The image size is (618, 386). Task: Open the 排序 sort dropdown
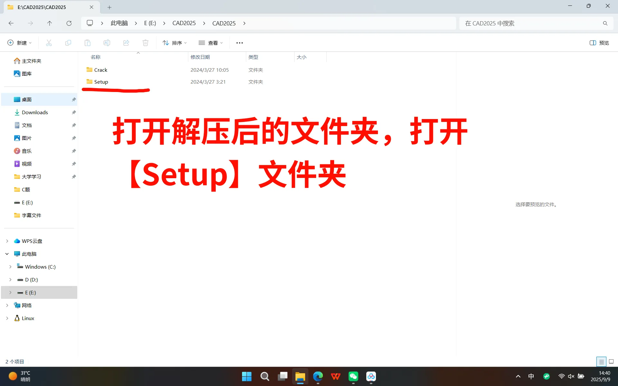coord(174,42)
